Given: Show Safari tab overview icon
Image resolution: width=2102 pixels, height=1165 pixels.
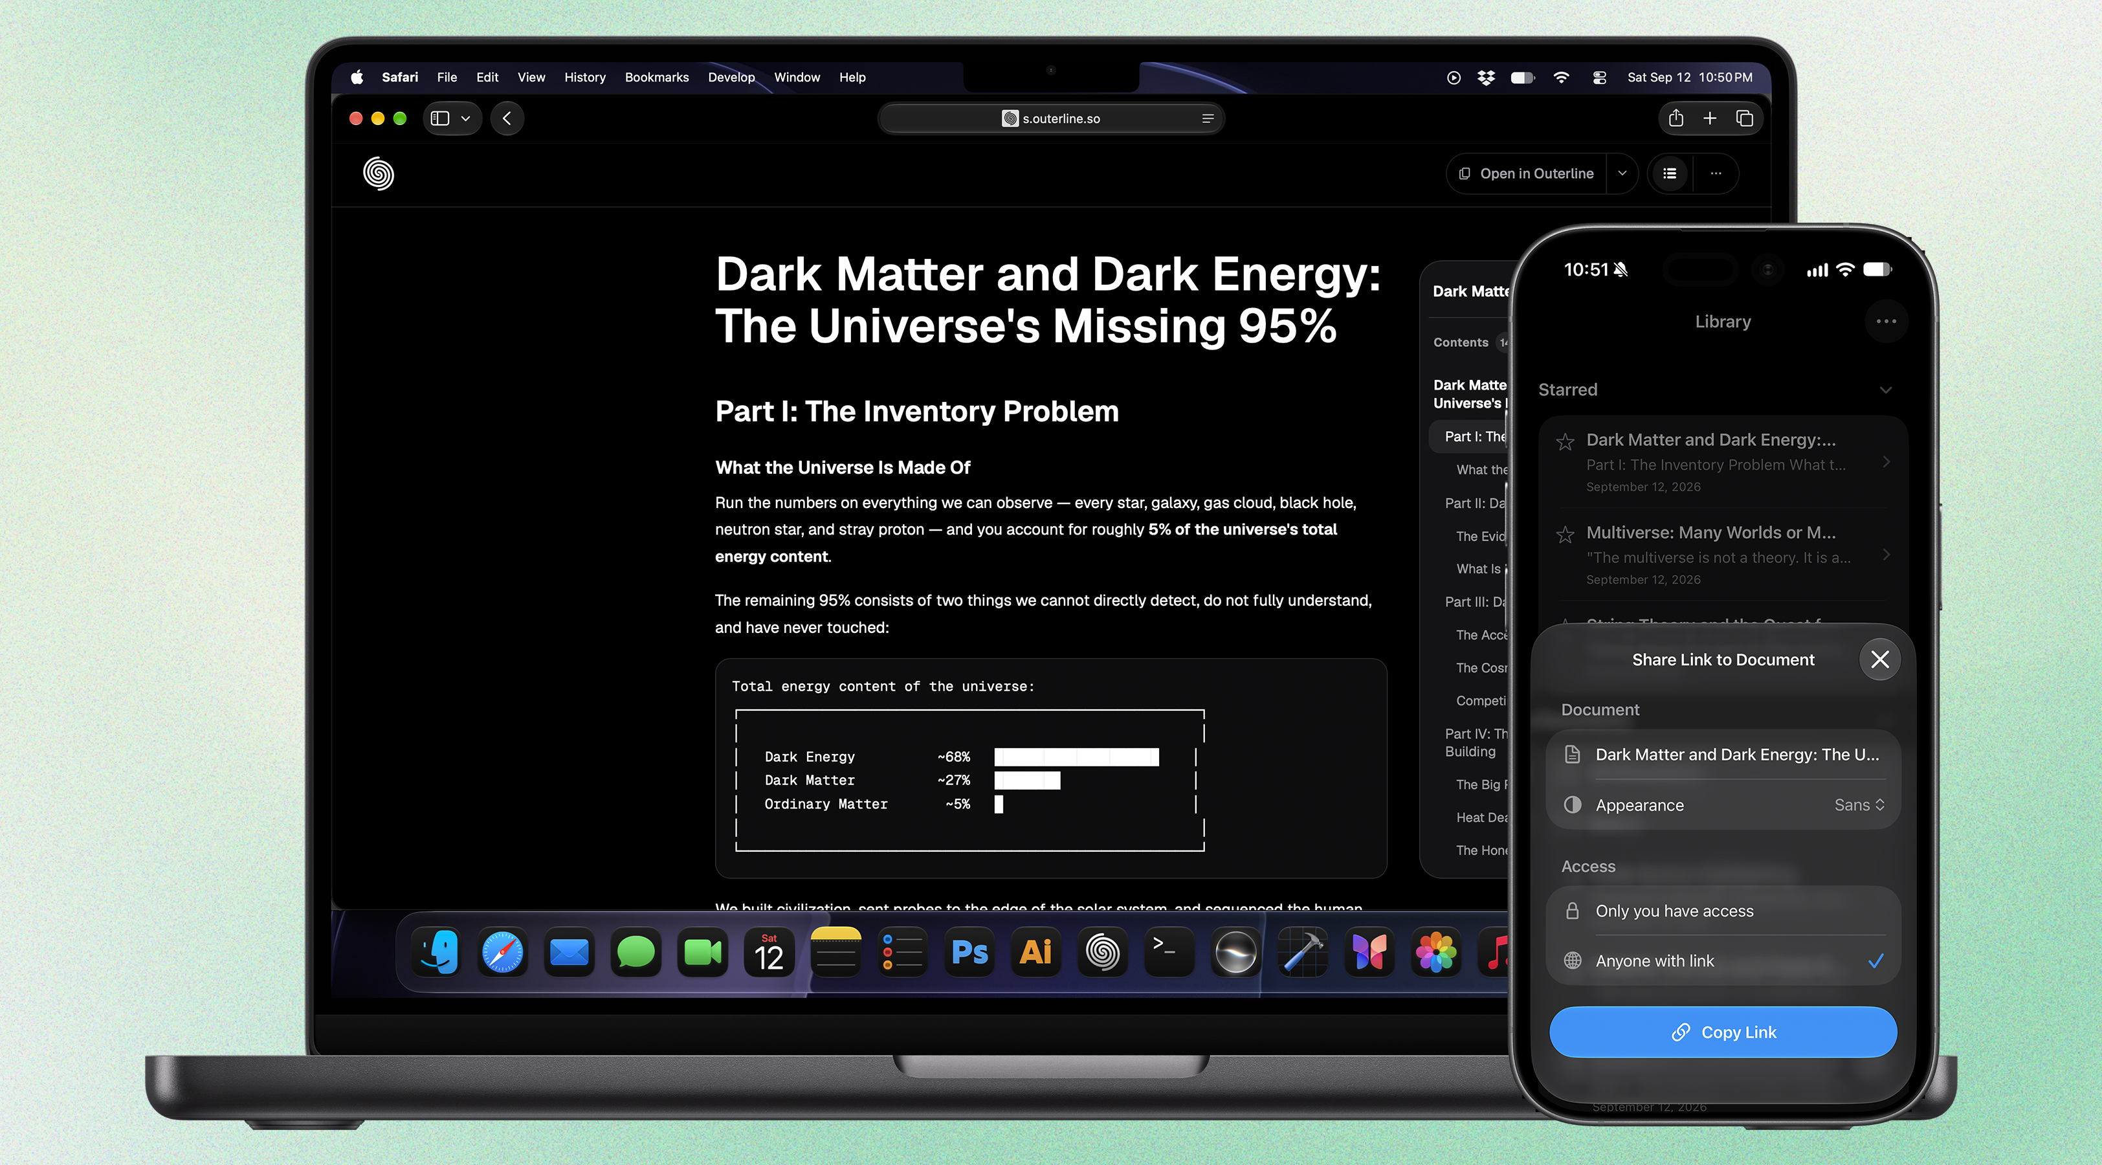Looking at the screenshot, I should 1743,118.
